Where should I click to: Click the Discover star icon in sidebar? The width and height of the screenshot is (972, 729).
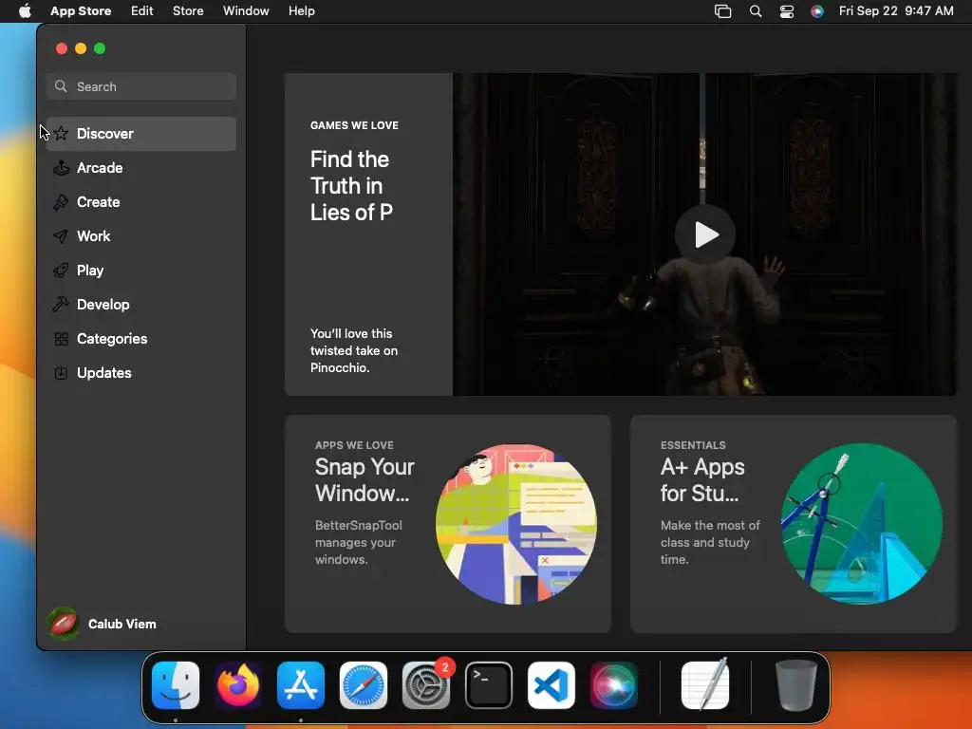[61, 133]
